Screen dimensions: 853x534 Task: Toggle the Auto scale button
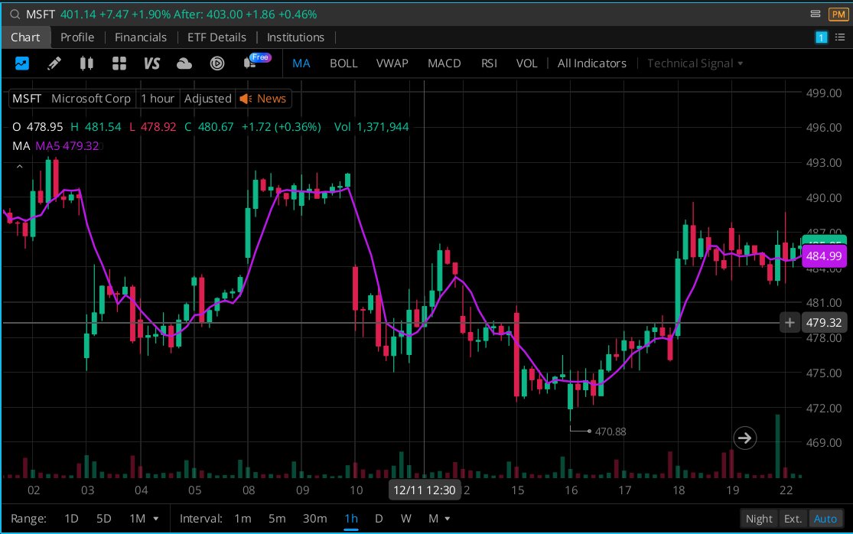click(x=825, y=519)
